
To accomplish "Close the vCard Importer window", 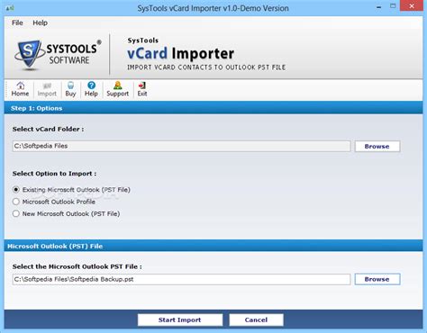I will click(412, 6).
